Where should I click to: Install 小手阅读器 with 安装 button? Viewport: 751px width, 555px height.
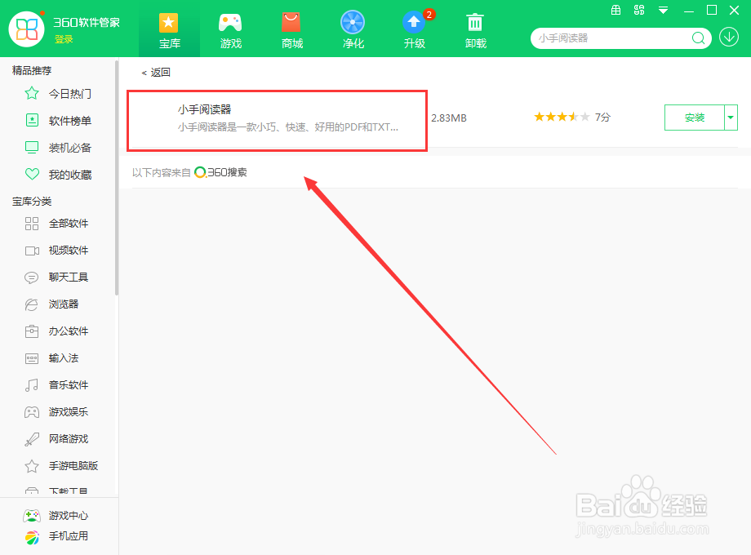[695, 118]
